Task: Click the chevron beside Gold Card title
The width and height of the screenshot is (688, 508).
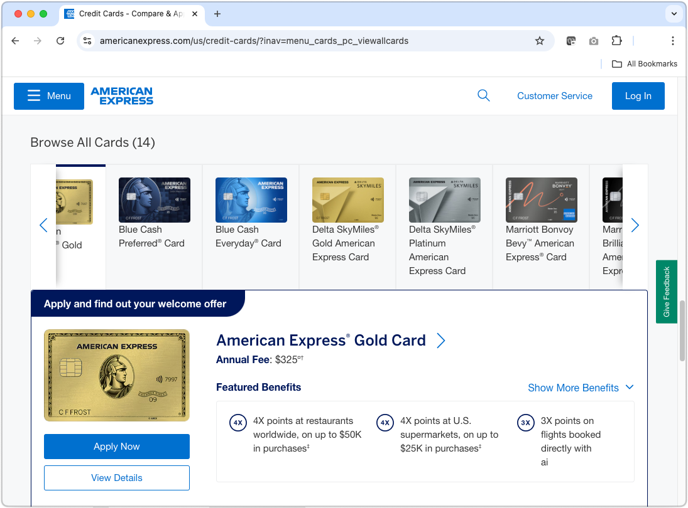Action: coord(441,341)
